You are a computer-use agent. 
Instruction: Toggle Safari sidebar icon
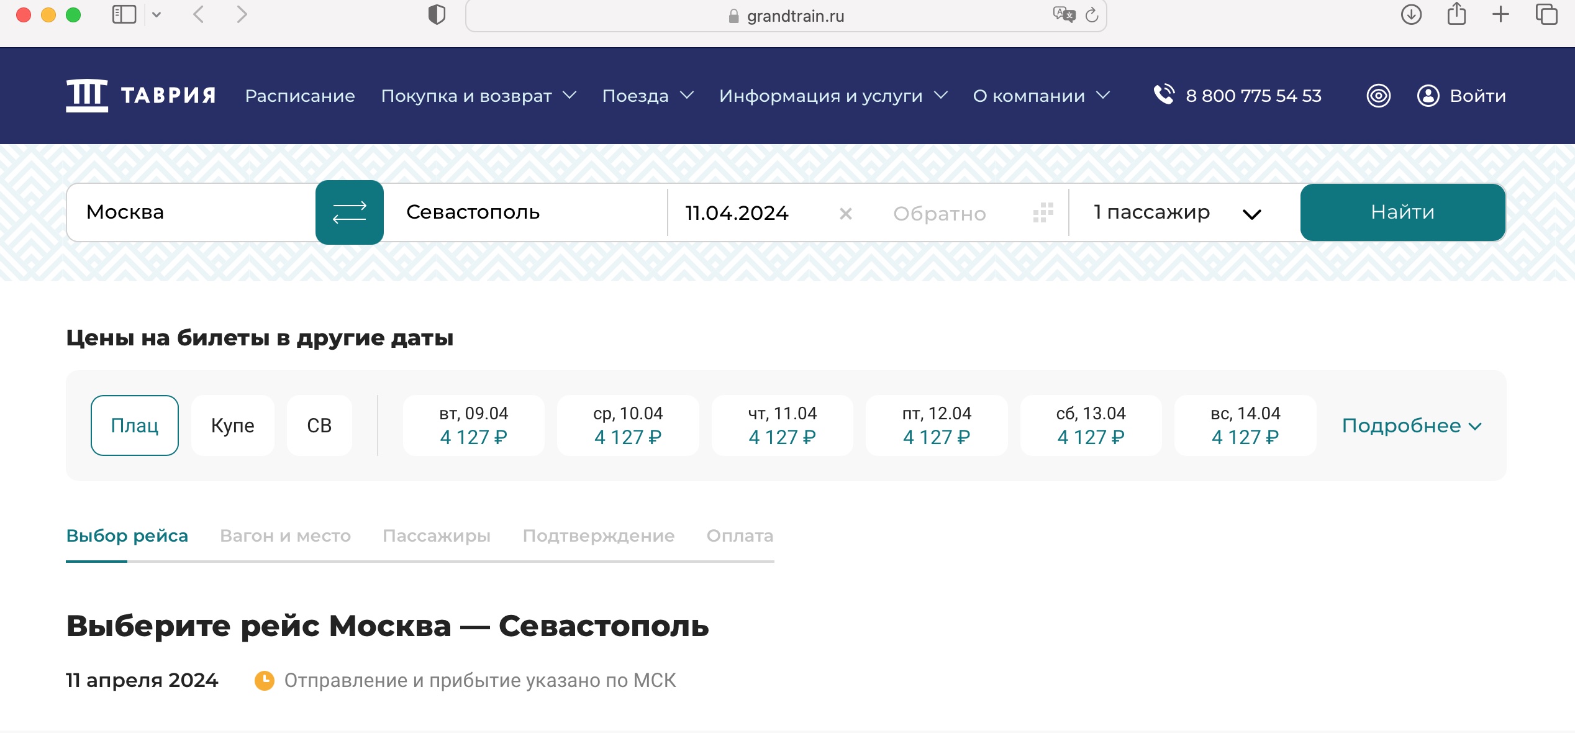coord(124,14)
